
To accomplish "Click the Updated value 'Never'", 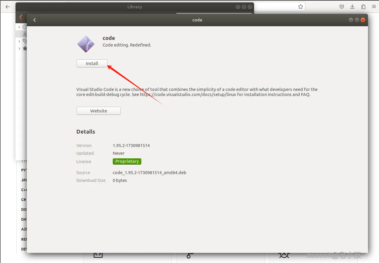I will pos(119,153).
